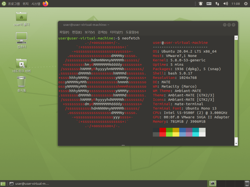The height and width of the screenshot is (187, 250).
Task: Minimize the terminal window
Action: pyautogui.click(x=225, y=25)
